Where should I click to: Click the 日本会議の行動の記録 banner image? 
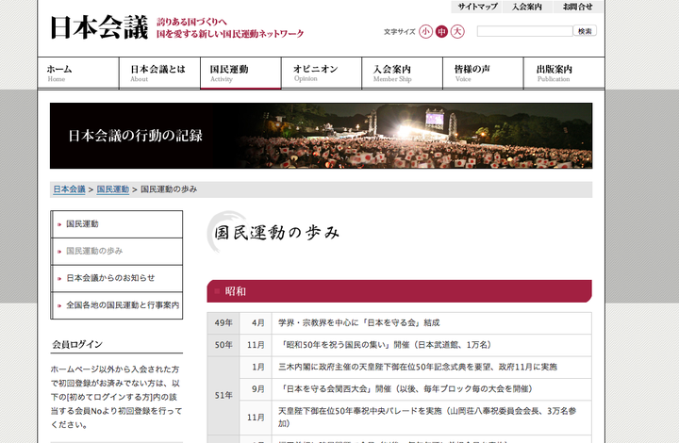tap(321, 135)
